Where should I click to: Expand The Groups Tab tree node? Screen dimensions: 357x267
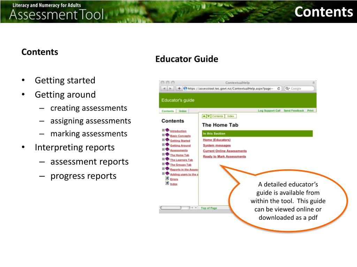163,164
